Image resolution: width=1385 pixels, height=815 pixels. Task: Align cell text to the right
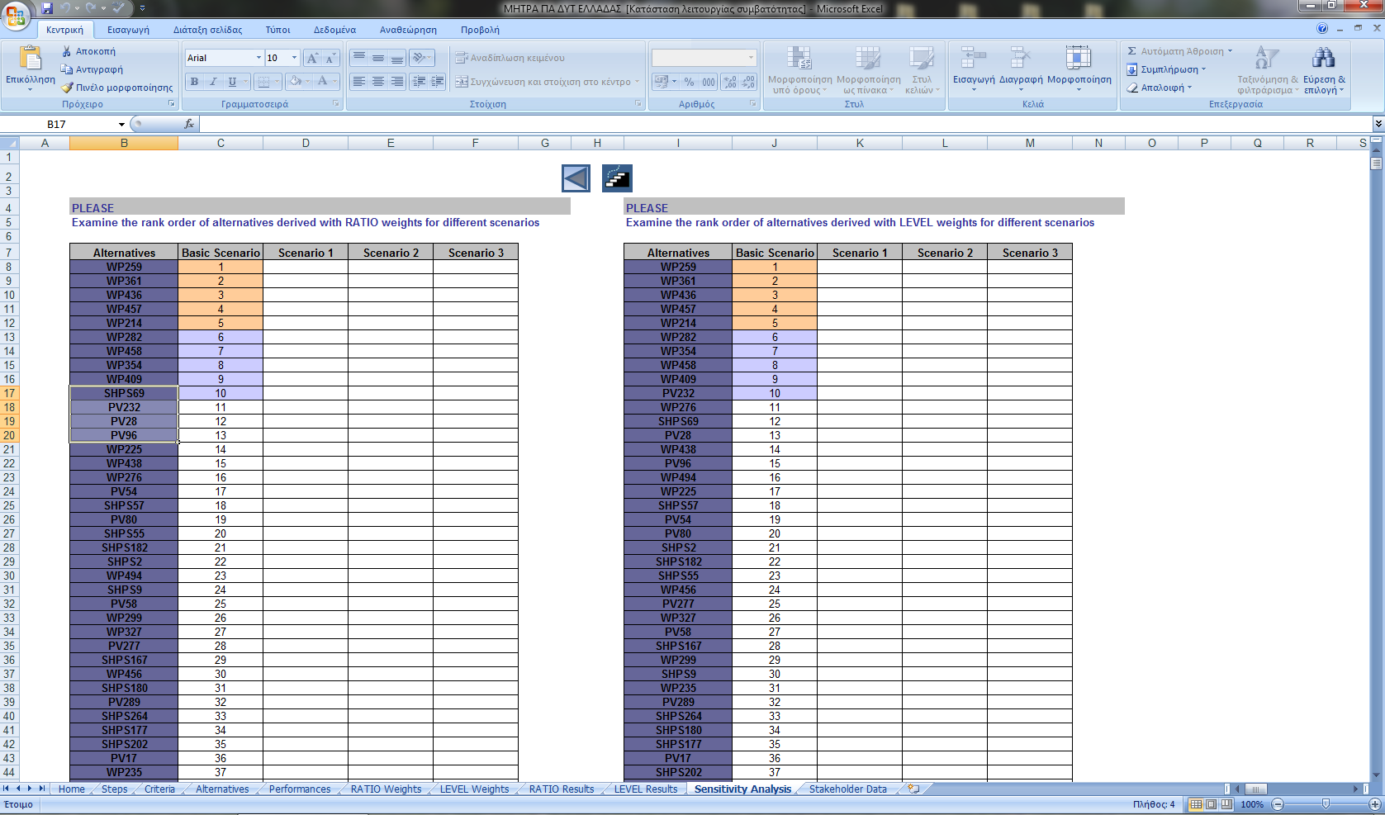397,81
